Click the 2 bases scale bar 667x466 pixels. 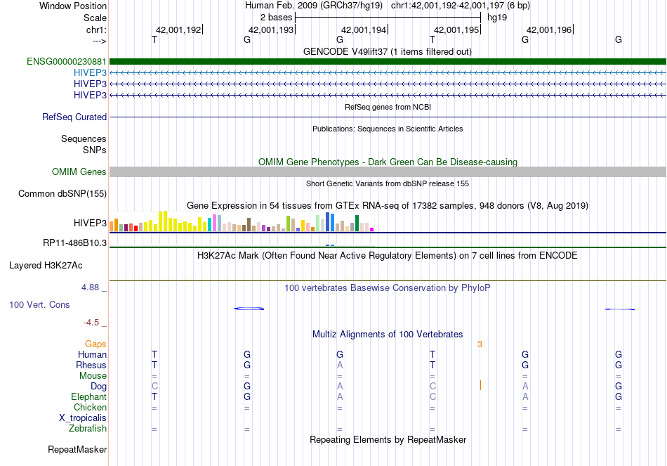click(x=388, y=18)
